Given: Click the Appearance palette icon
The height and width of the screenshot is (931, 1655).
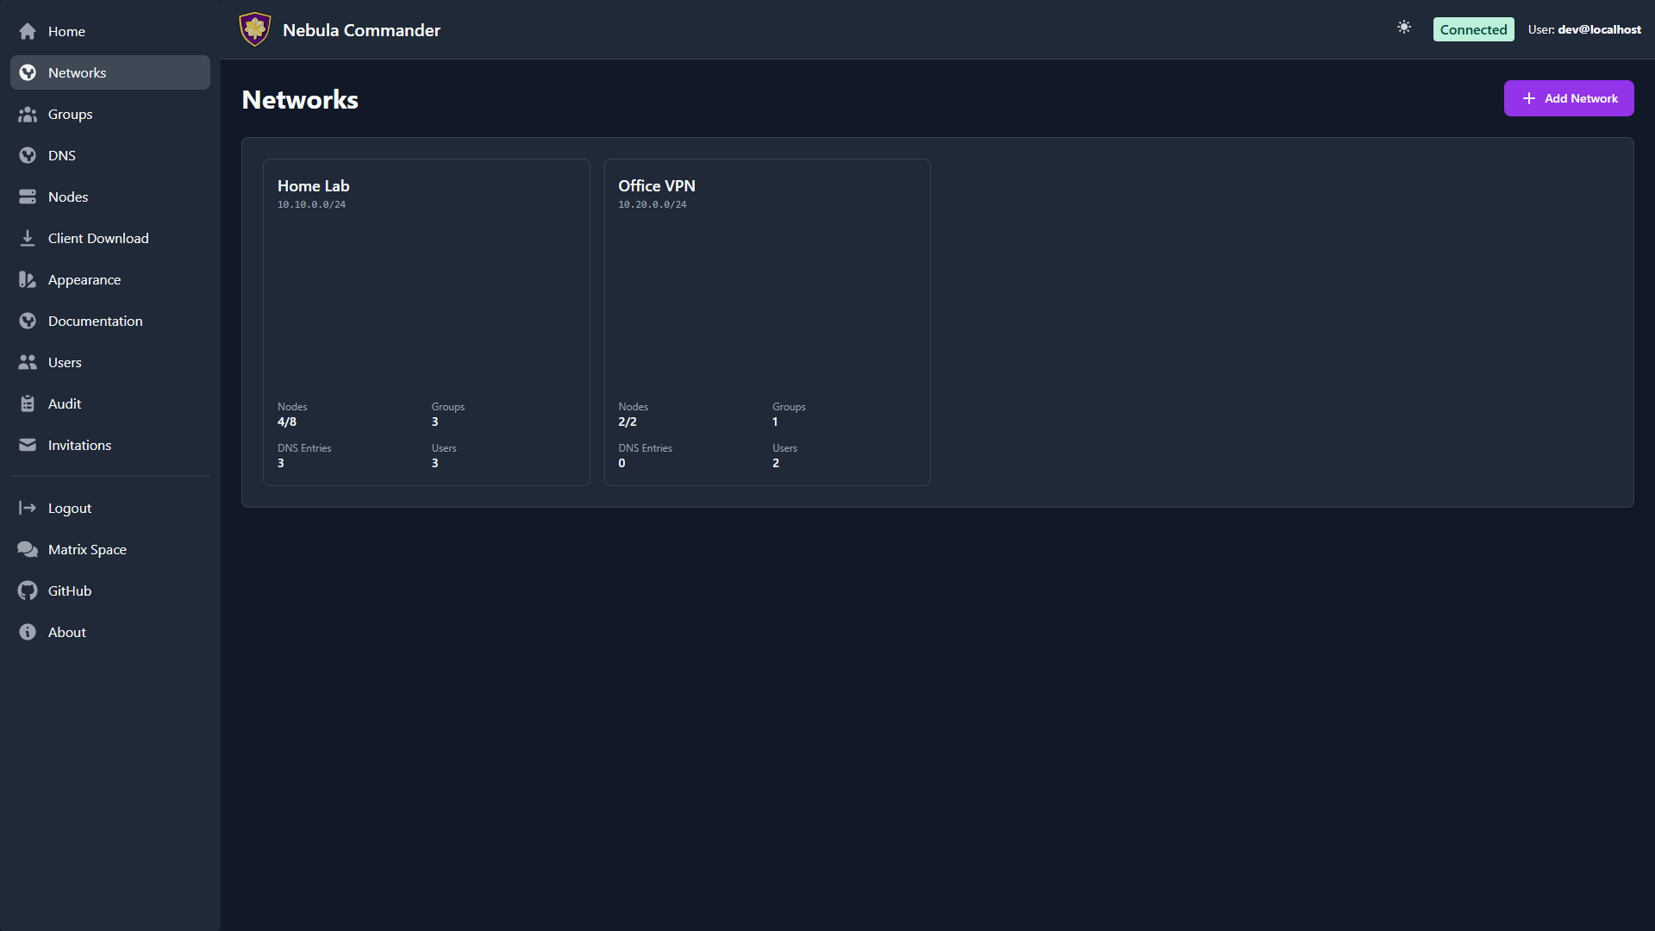Looking at the screenshot, I should [28, 279].
